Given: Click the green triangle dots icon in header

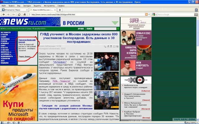Looking at the screenshot, I should 115,23.
